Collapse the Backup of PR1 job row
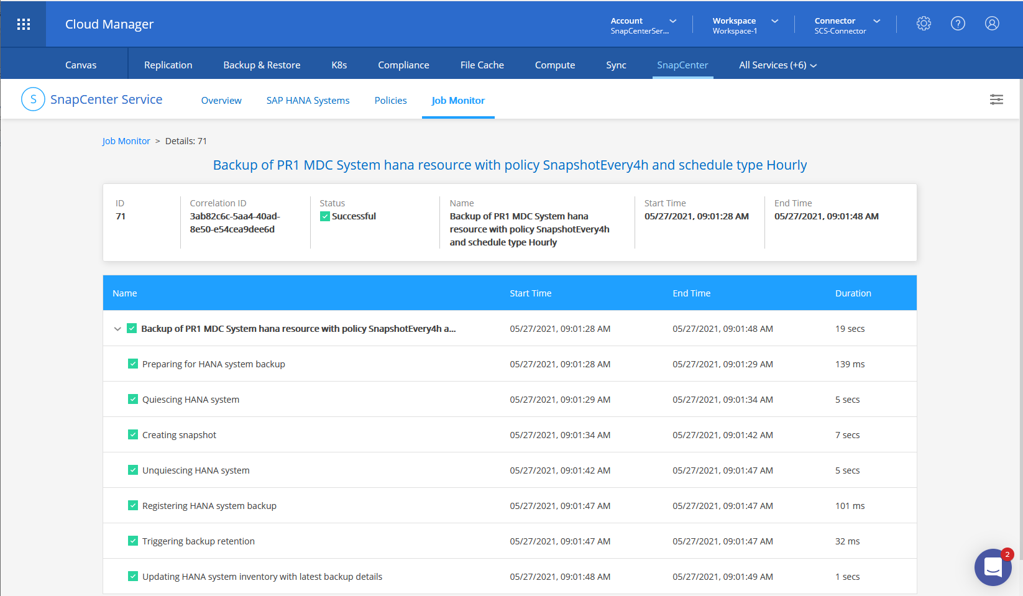This screenshot has width=1023, height=596. click(x=117, y=329)
